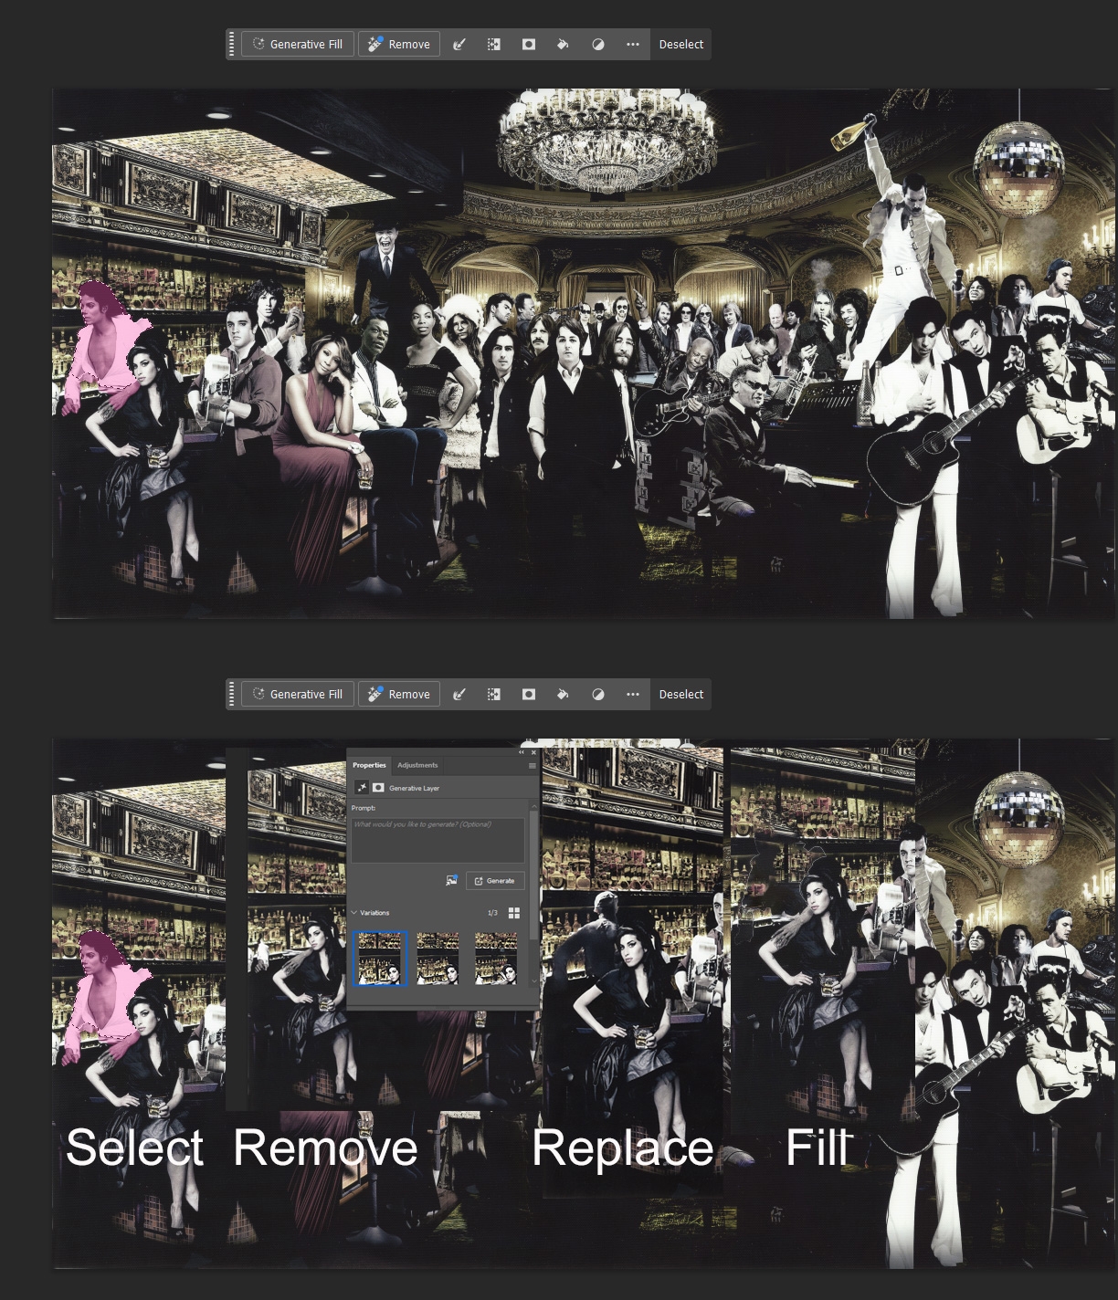This screenshot has width=1118, height=1300.
Task: Click Remove in the first toolbar
Action: 399,44
